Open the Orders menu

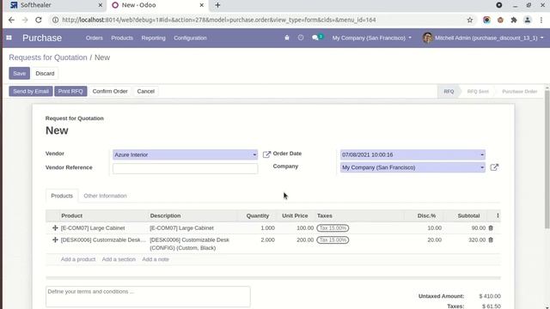pyautogui.click(x=95, y=38)
